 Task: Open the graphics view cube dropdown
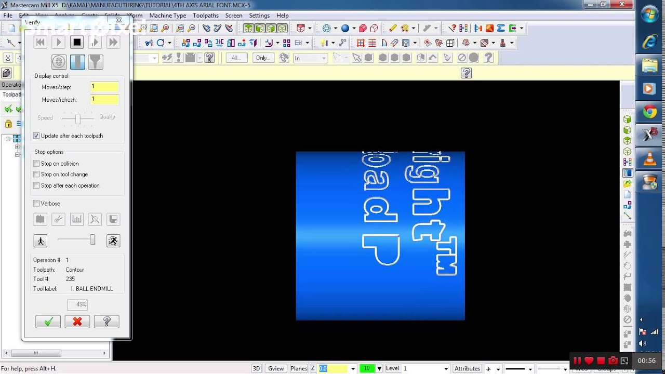[x=310, y=29]
